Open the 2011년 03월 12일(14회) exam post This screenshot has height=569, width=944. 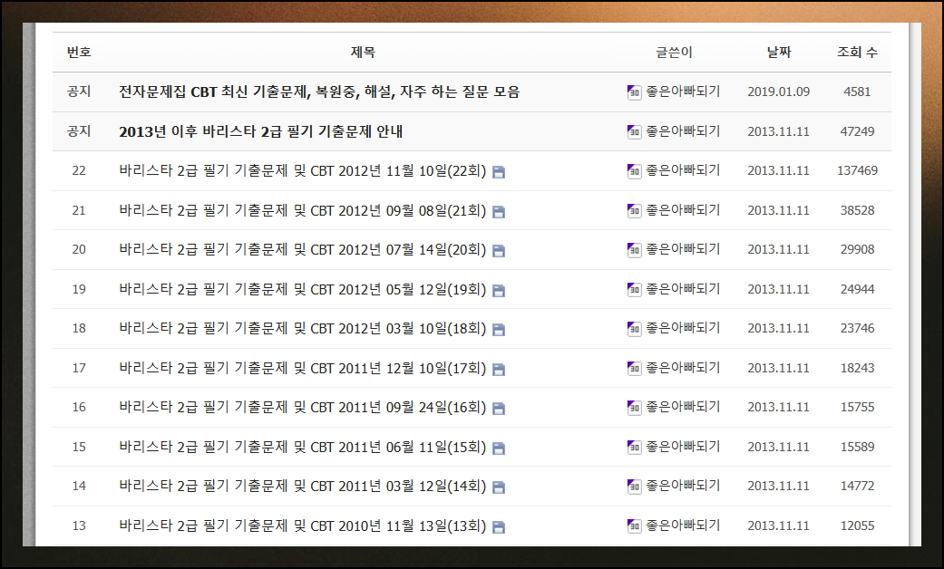(302, 486)
